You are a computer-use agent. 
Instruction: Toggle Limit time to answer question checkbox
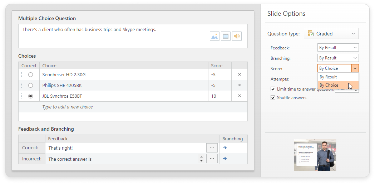pyautogui.click(x=273, y=89)
